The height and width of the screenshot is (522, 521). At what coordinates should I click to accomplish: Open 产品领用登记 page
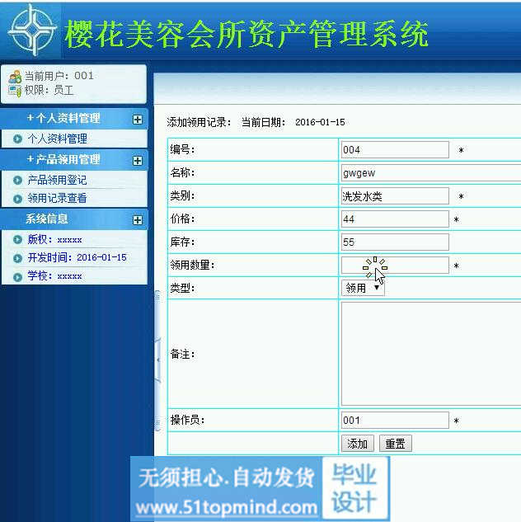pos(57,181)
